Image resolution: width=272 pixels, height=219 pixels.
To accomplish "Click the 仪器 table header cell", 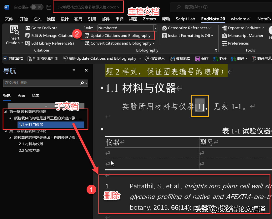I will 152,142.
